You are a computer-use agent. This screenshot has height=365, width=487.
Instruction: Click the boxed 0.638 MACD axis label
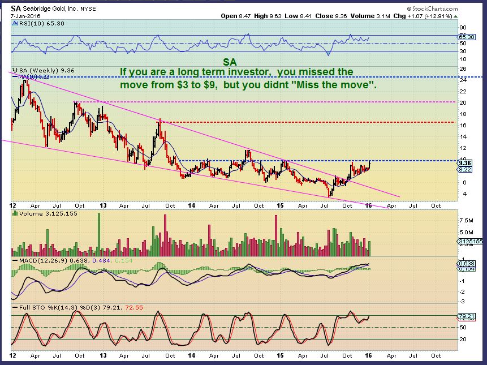[467, 263]
